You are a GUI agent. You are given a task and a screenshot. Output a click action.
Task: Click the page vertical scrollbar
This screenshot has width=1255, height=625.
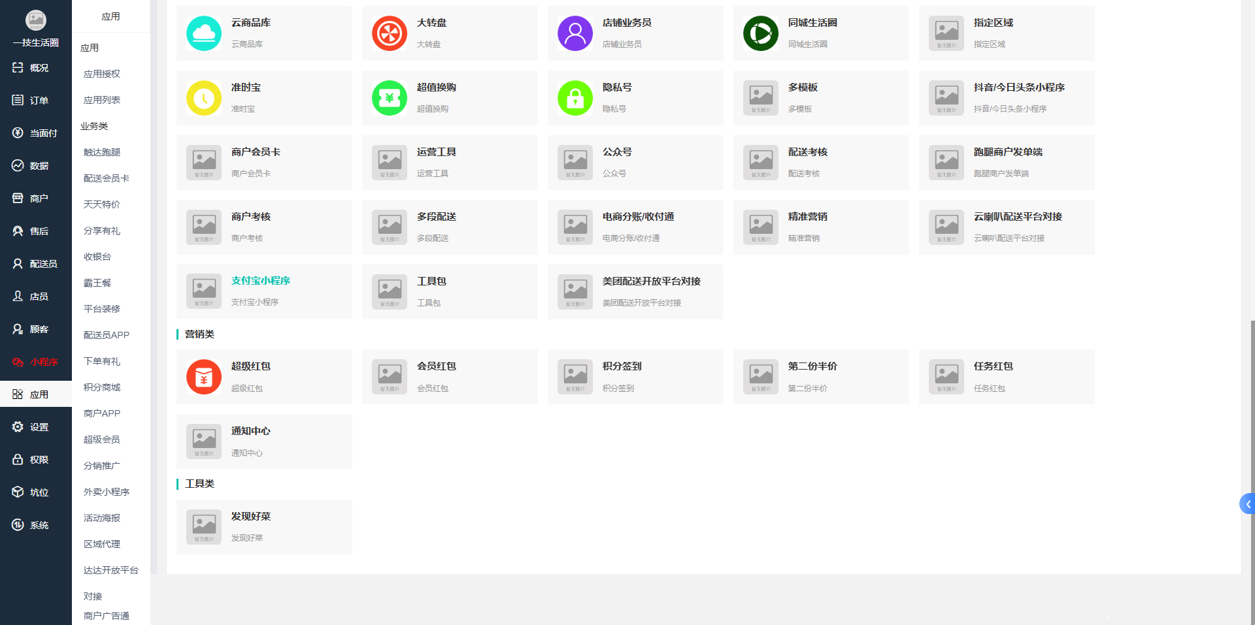1252,470
